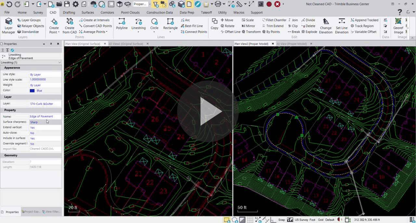Open the Layer Manager tool
The image size is (416, 223).
(x=8, y=26)
